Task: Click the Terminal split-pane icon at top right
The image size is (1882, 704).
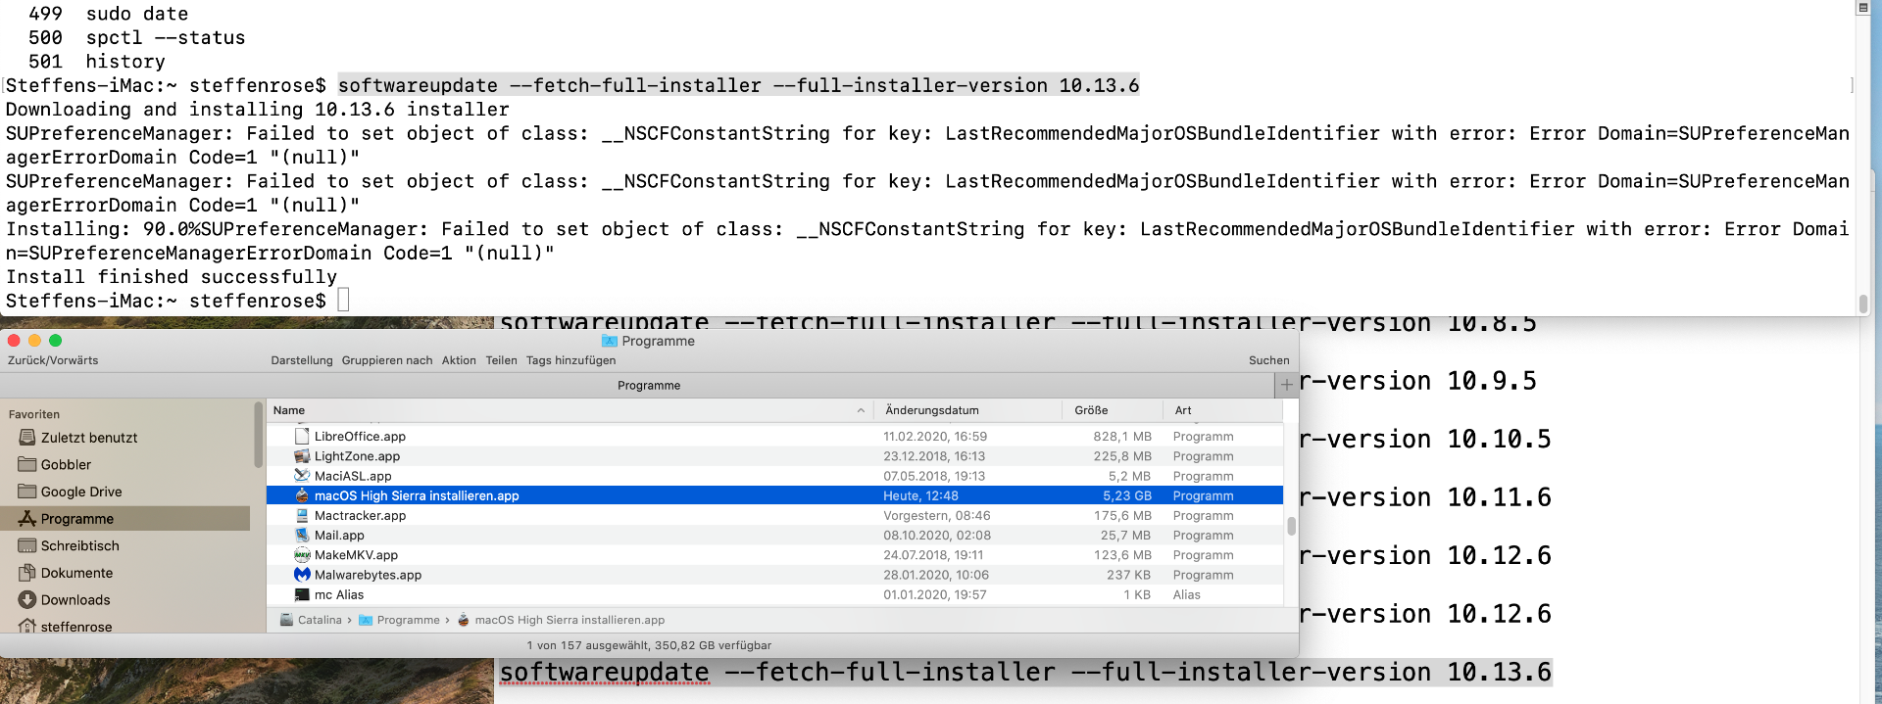Action: pos(1862,8)
